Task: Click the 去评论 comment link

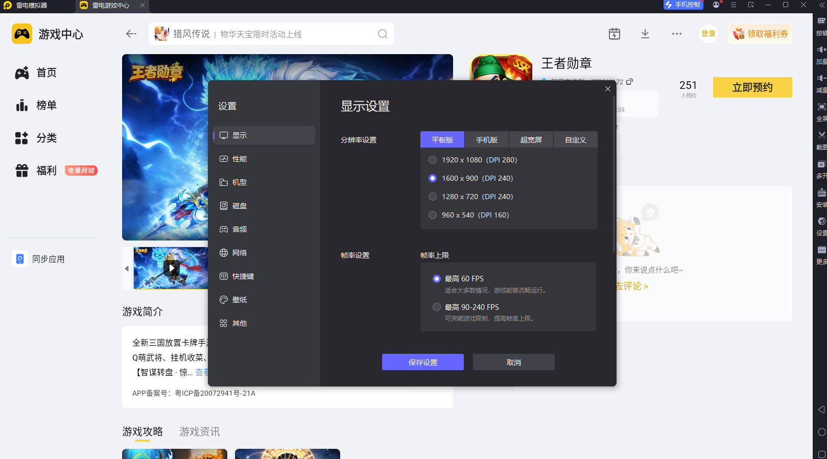Action: (632, 286)
